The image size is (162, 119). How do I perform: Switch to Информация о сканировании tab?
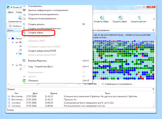(x=117, y=84)
